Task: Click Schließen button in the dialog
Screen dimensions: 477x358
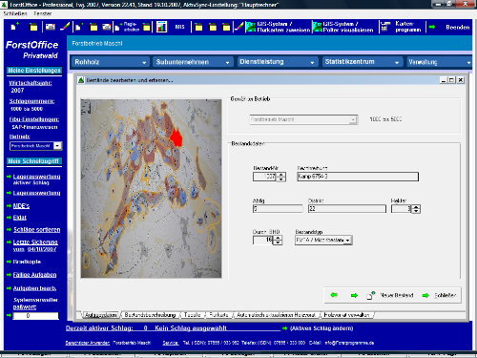Action: tap(446, 295)
